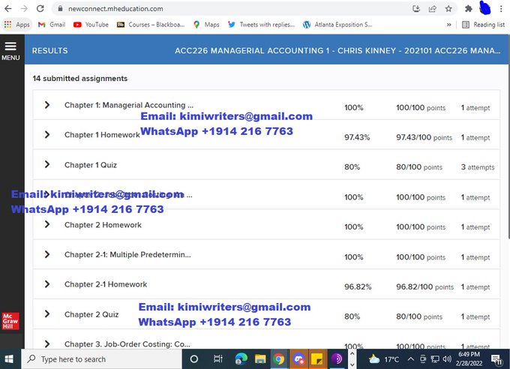Click the McGraw Hill logo
Viewport: 510px width, 369px height.
(x=10, y=321)
